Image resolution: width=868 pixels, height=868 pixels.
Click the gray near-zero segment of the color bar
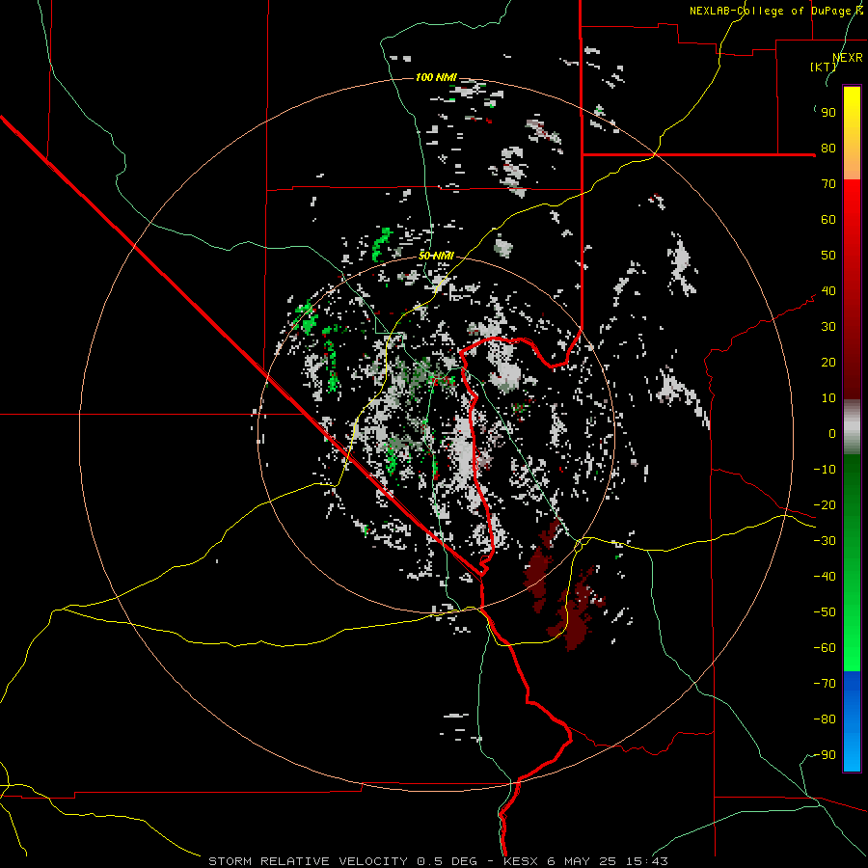852,427
